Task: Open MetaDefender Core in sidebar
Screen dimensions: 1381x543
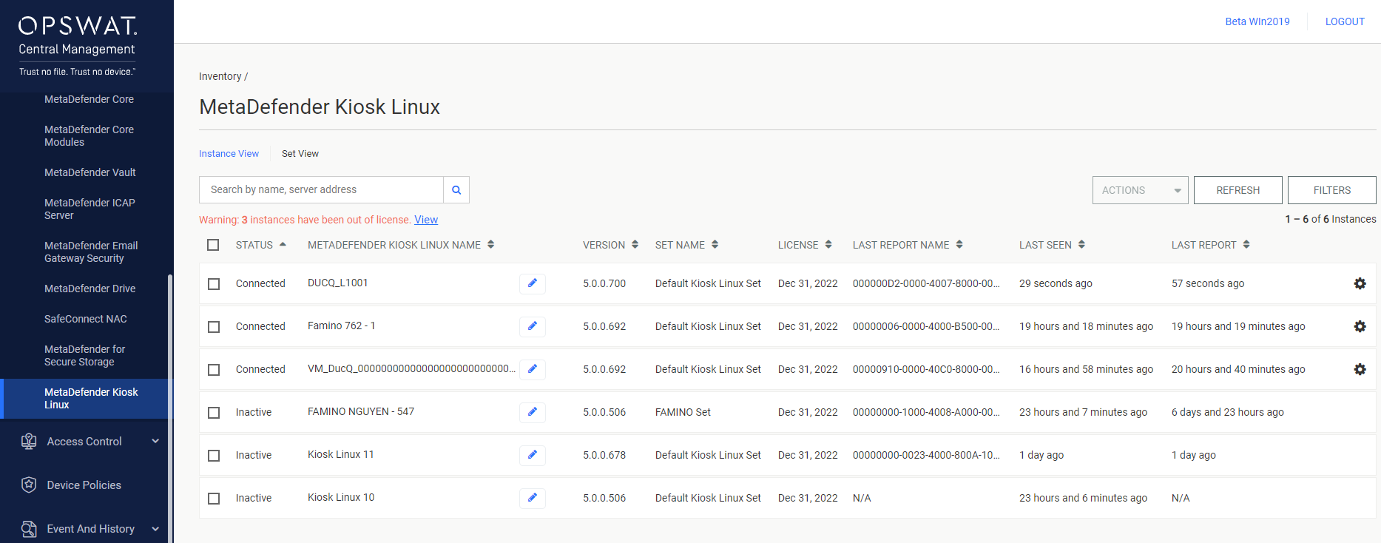Action: coord(89,99)
